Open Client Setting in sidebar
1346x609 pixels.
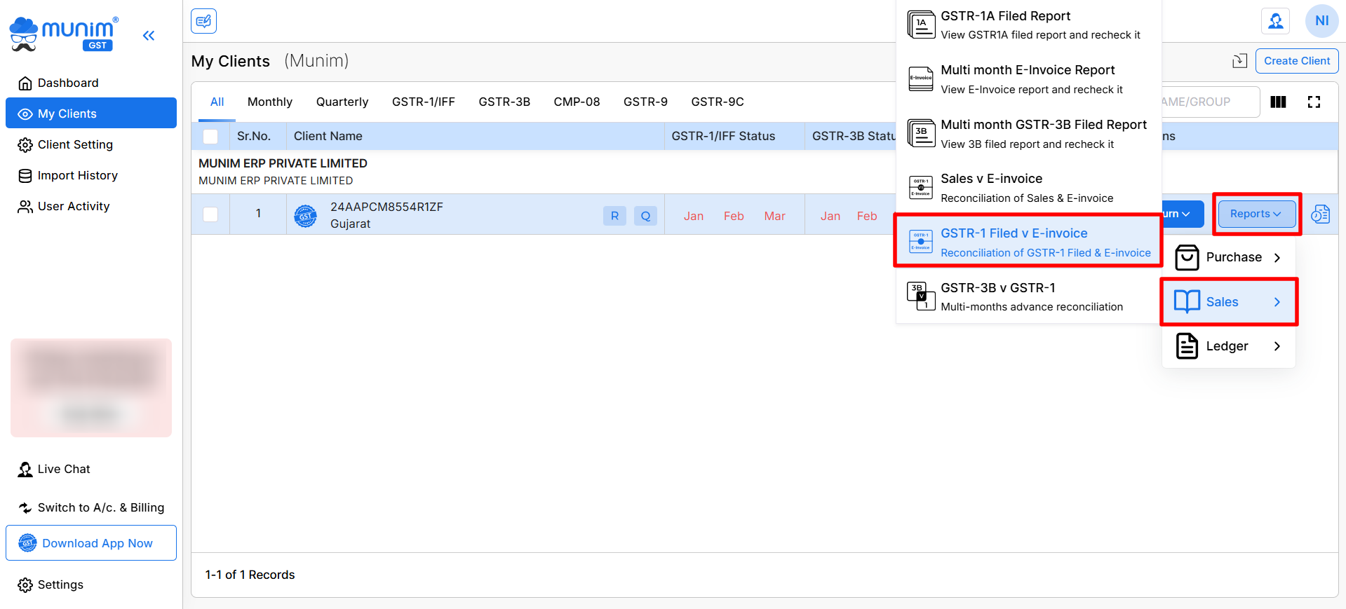pos(75,145)
